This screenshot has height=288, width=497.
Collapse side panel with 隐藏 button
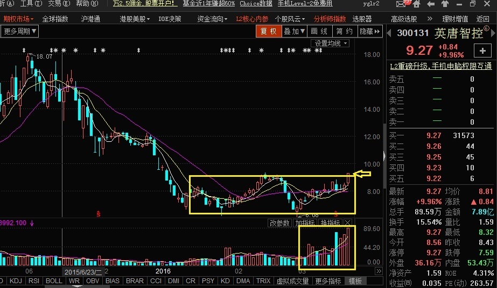point(369,31)
